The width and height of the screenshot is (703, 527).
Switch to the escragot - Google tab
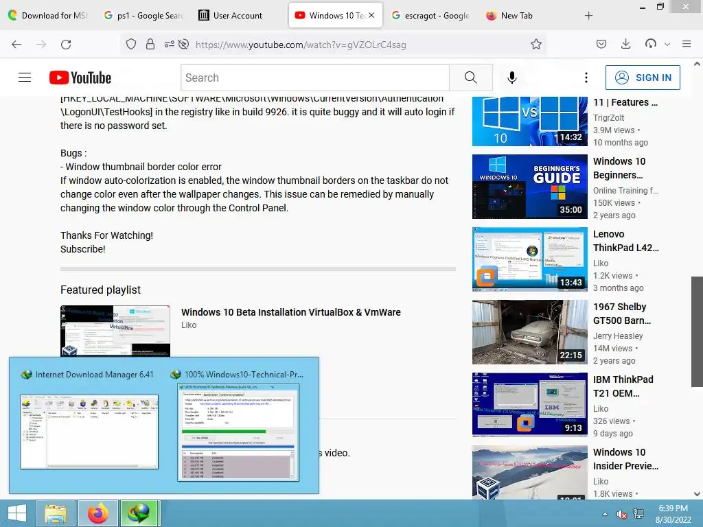[430, 16]
